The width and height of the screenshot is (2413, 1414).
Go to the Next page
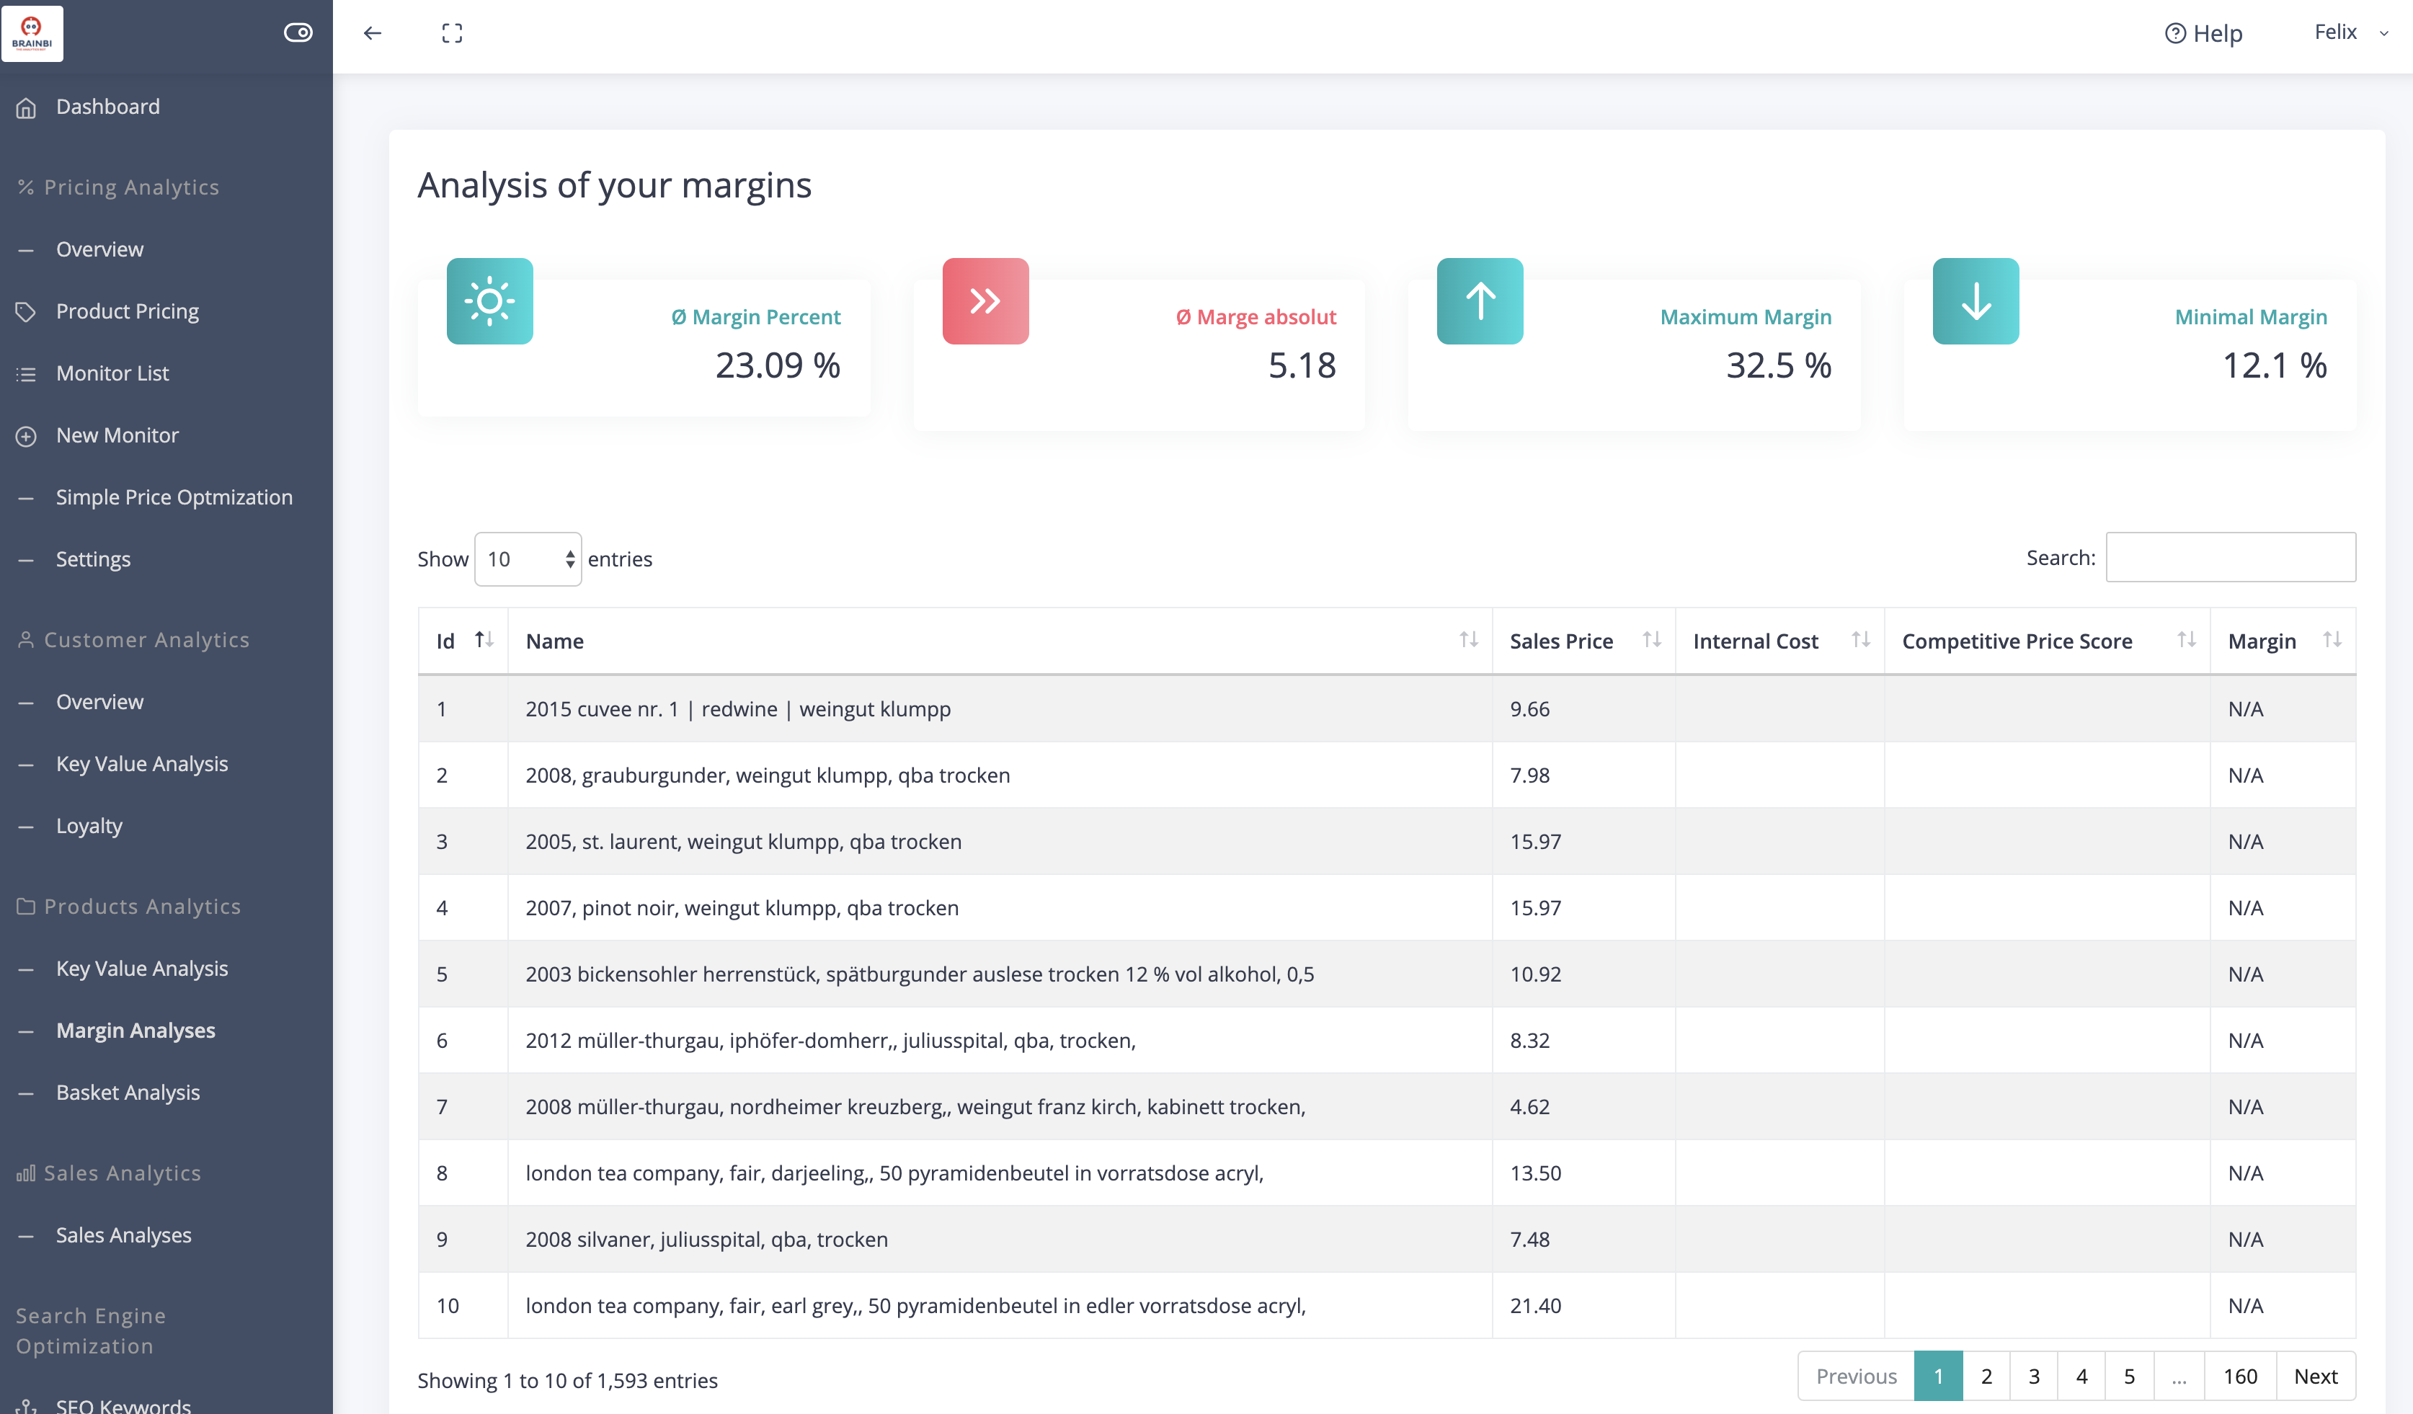tap(2315, 1376)
